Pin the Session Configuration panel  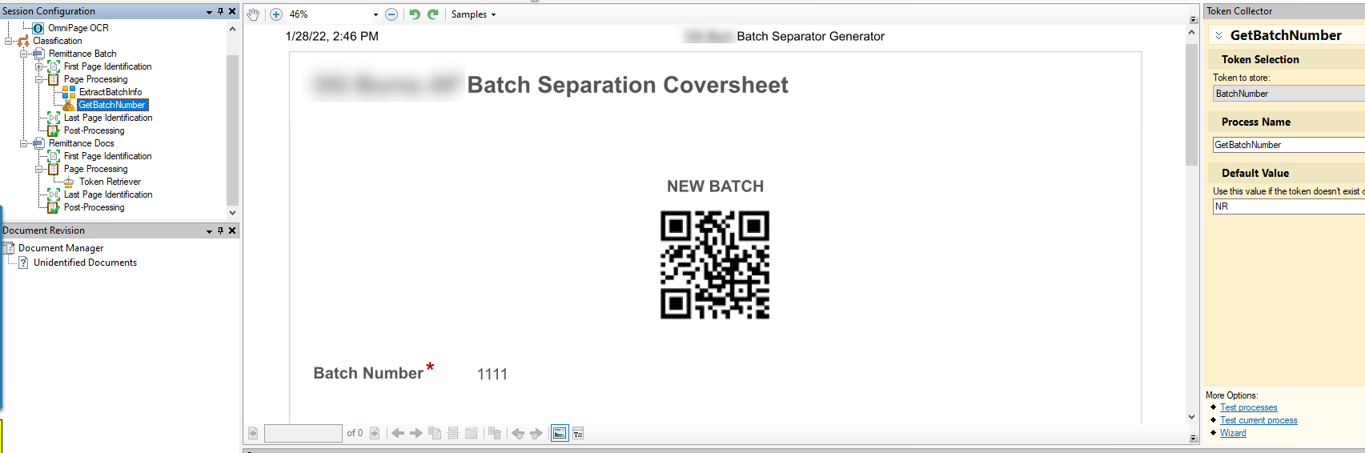221,11
